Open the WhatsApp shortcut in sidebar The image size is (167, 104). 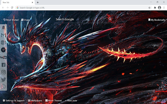(x=3, y=87)
